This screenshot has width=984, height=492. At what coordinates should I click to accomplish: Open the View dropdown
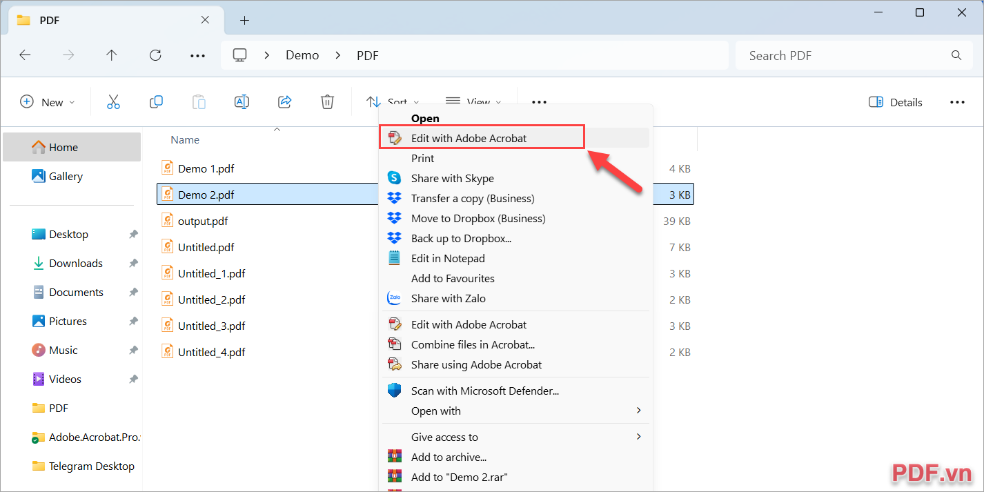pos(473,102)
